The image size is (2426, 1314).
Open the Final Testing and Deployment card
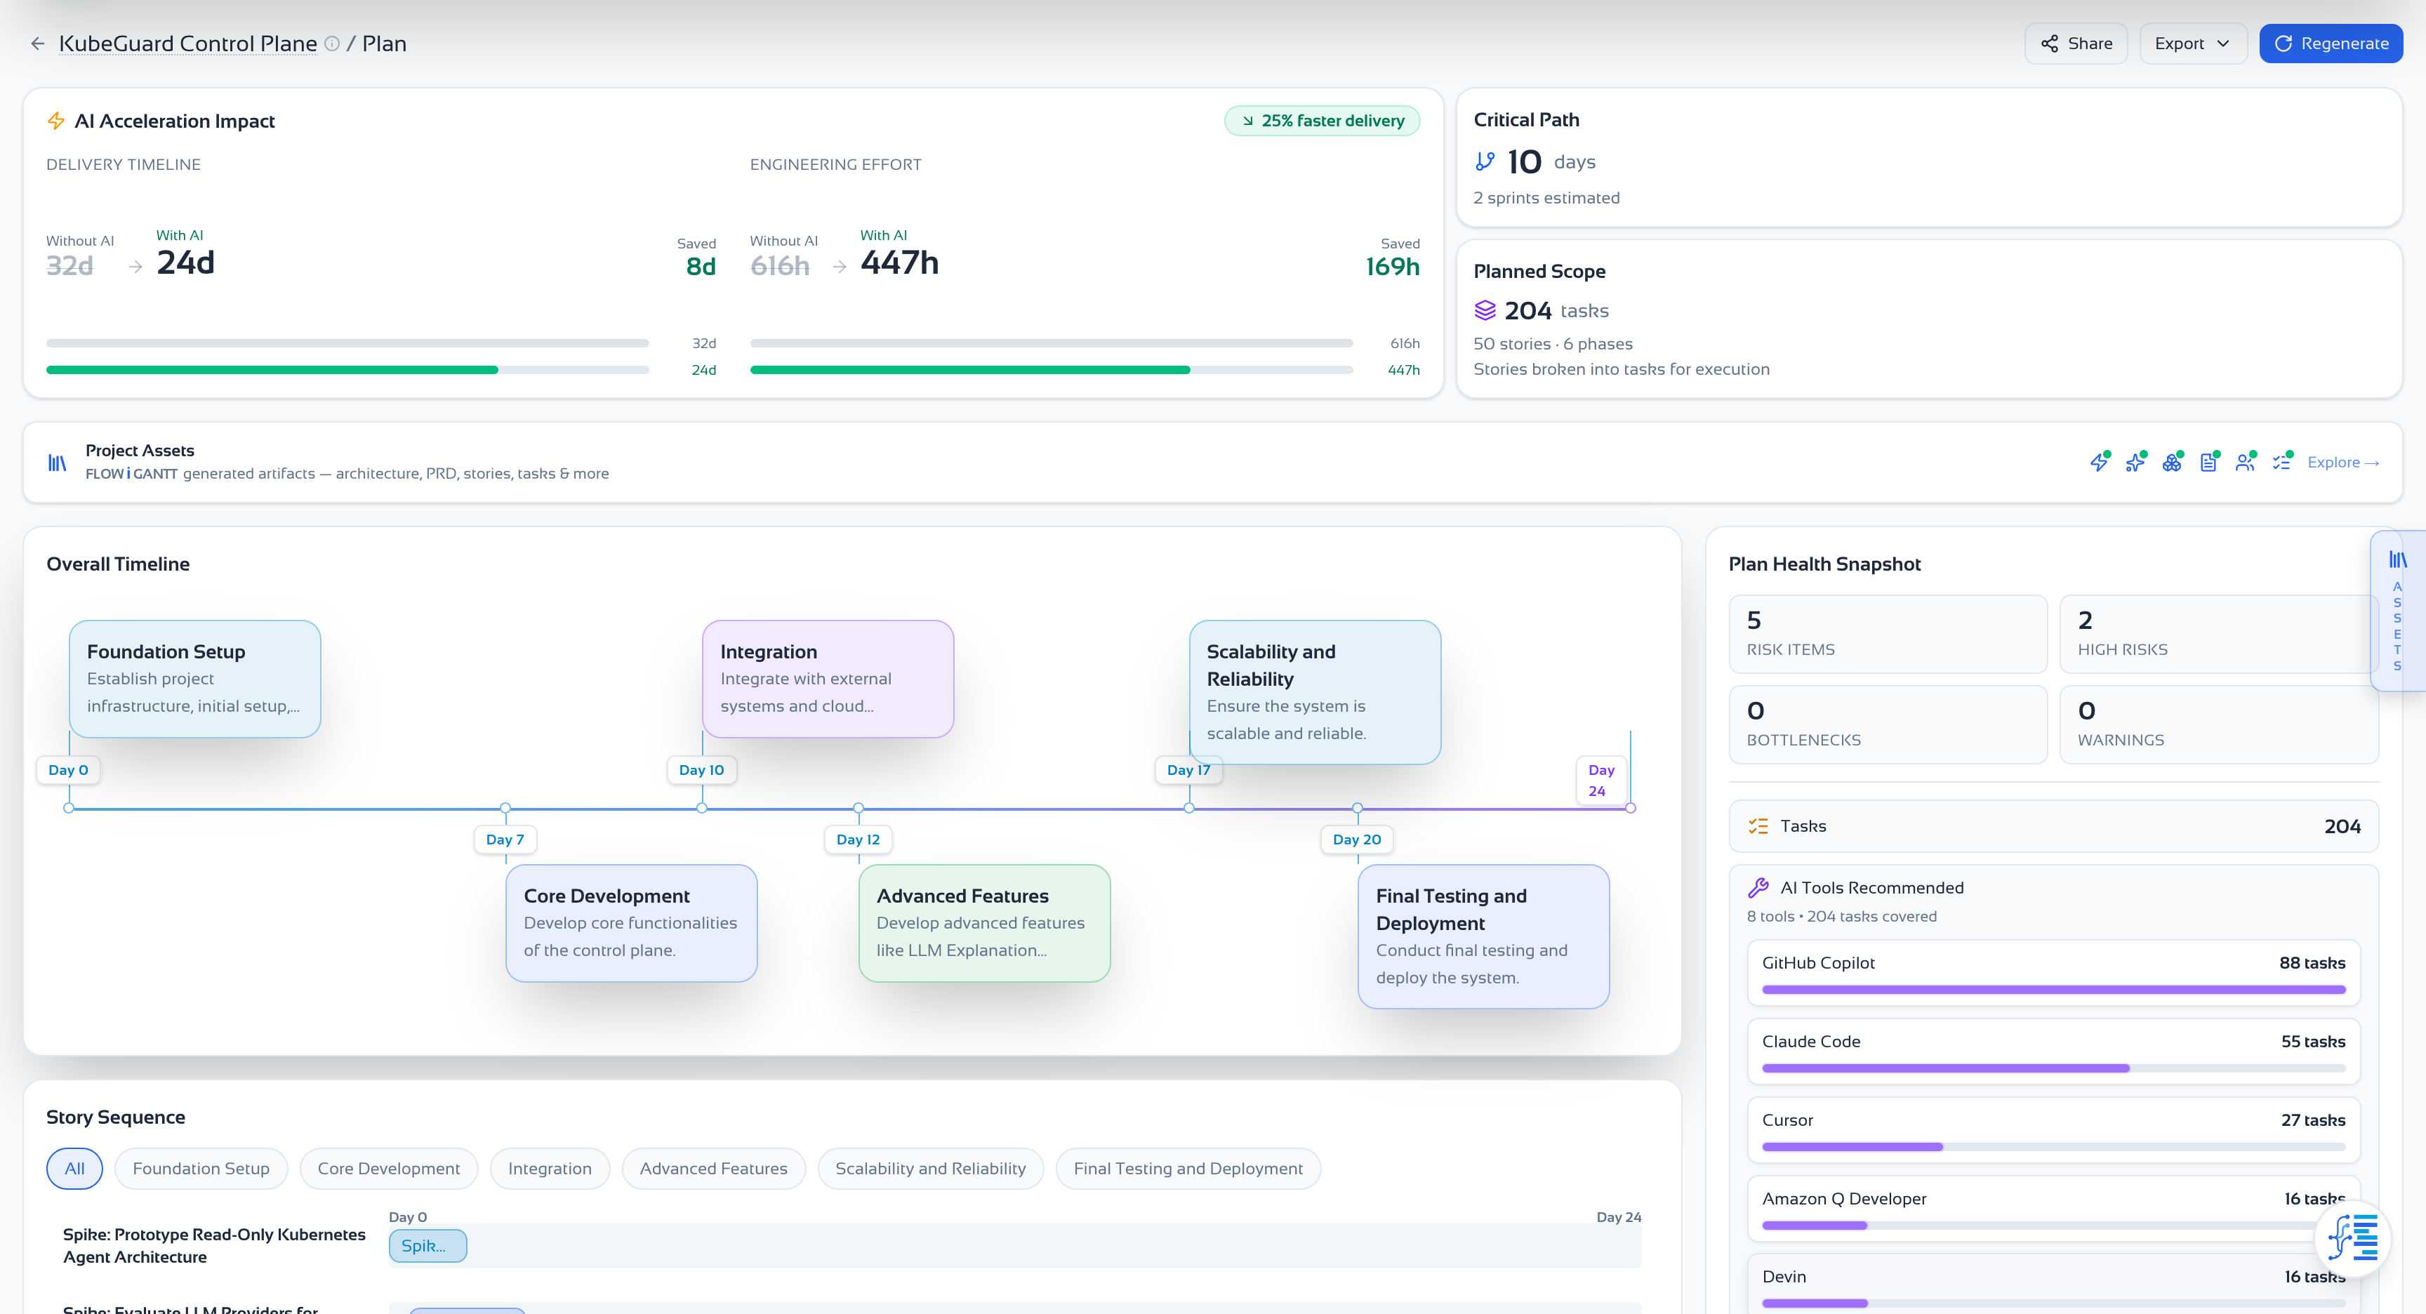[x=1483, y=936]
